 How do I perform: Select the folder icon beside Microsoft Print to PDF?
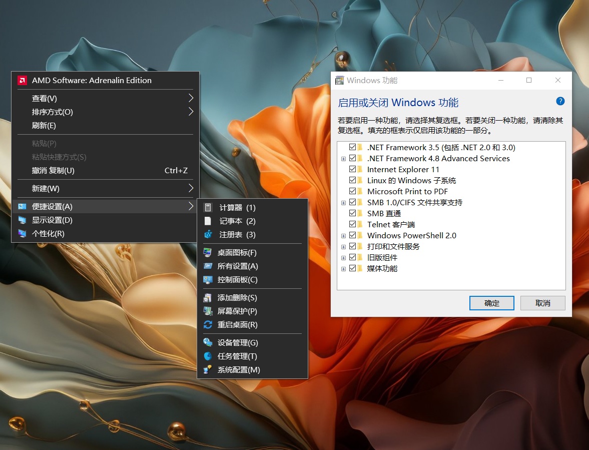(x=360, y=191)
